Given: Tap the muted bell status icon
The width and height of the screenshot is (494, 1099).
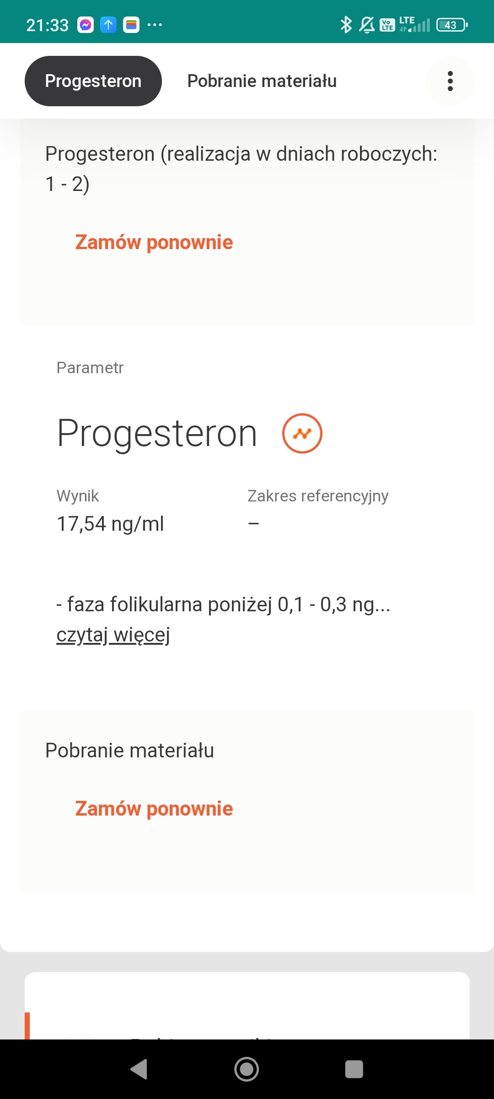Looking at the screenshot, I should click(x=366, y=25).
